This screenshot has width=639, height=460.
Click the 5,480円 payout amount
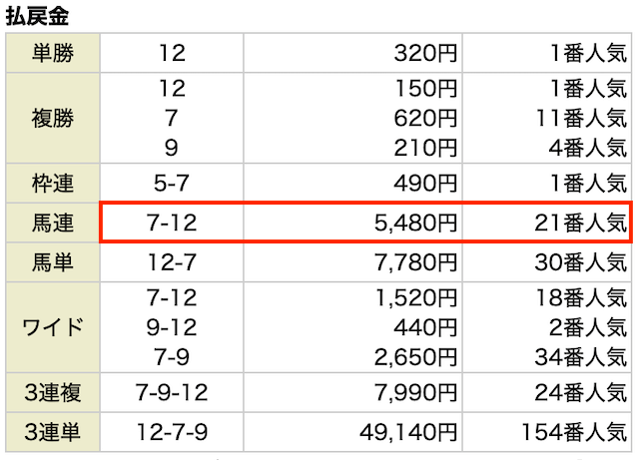click(415, 223)
